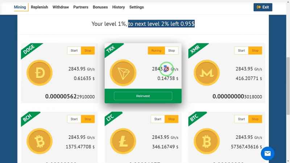Click XMR hashrate 2843.95 Gh/s
The width and height of the screenshot is (290, 163).
[x=249, y=69]
